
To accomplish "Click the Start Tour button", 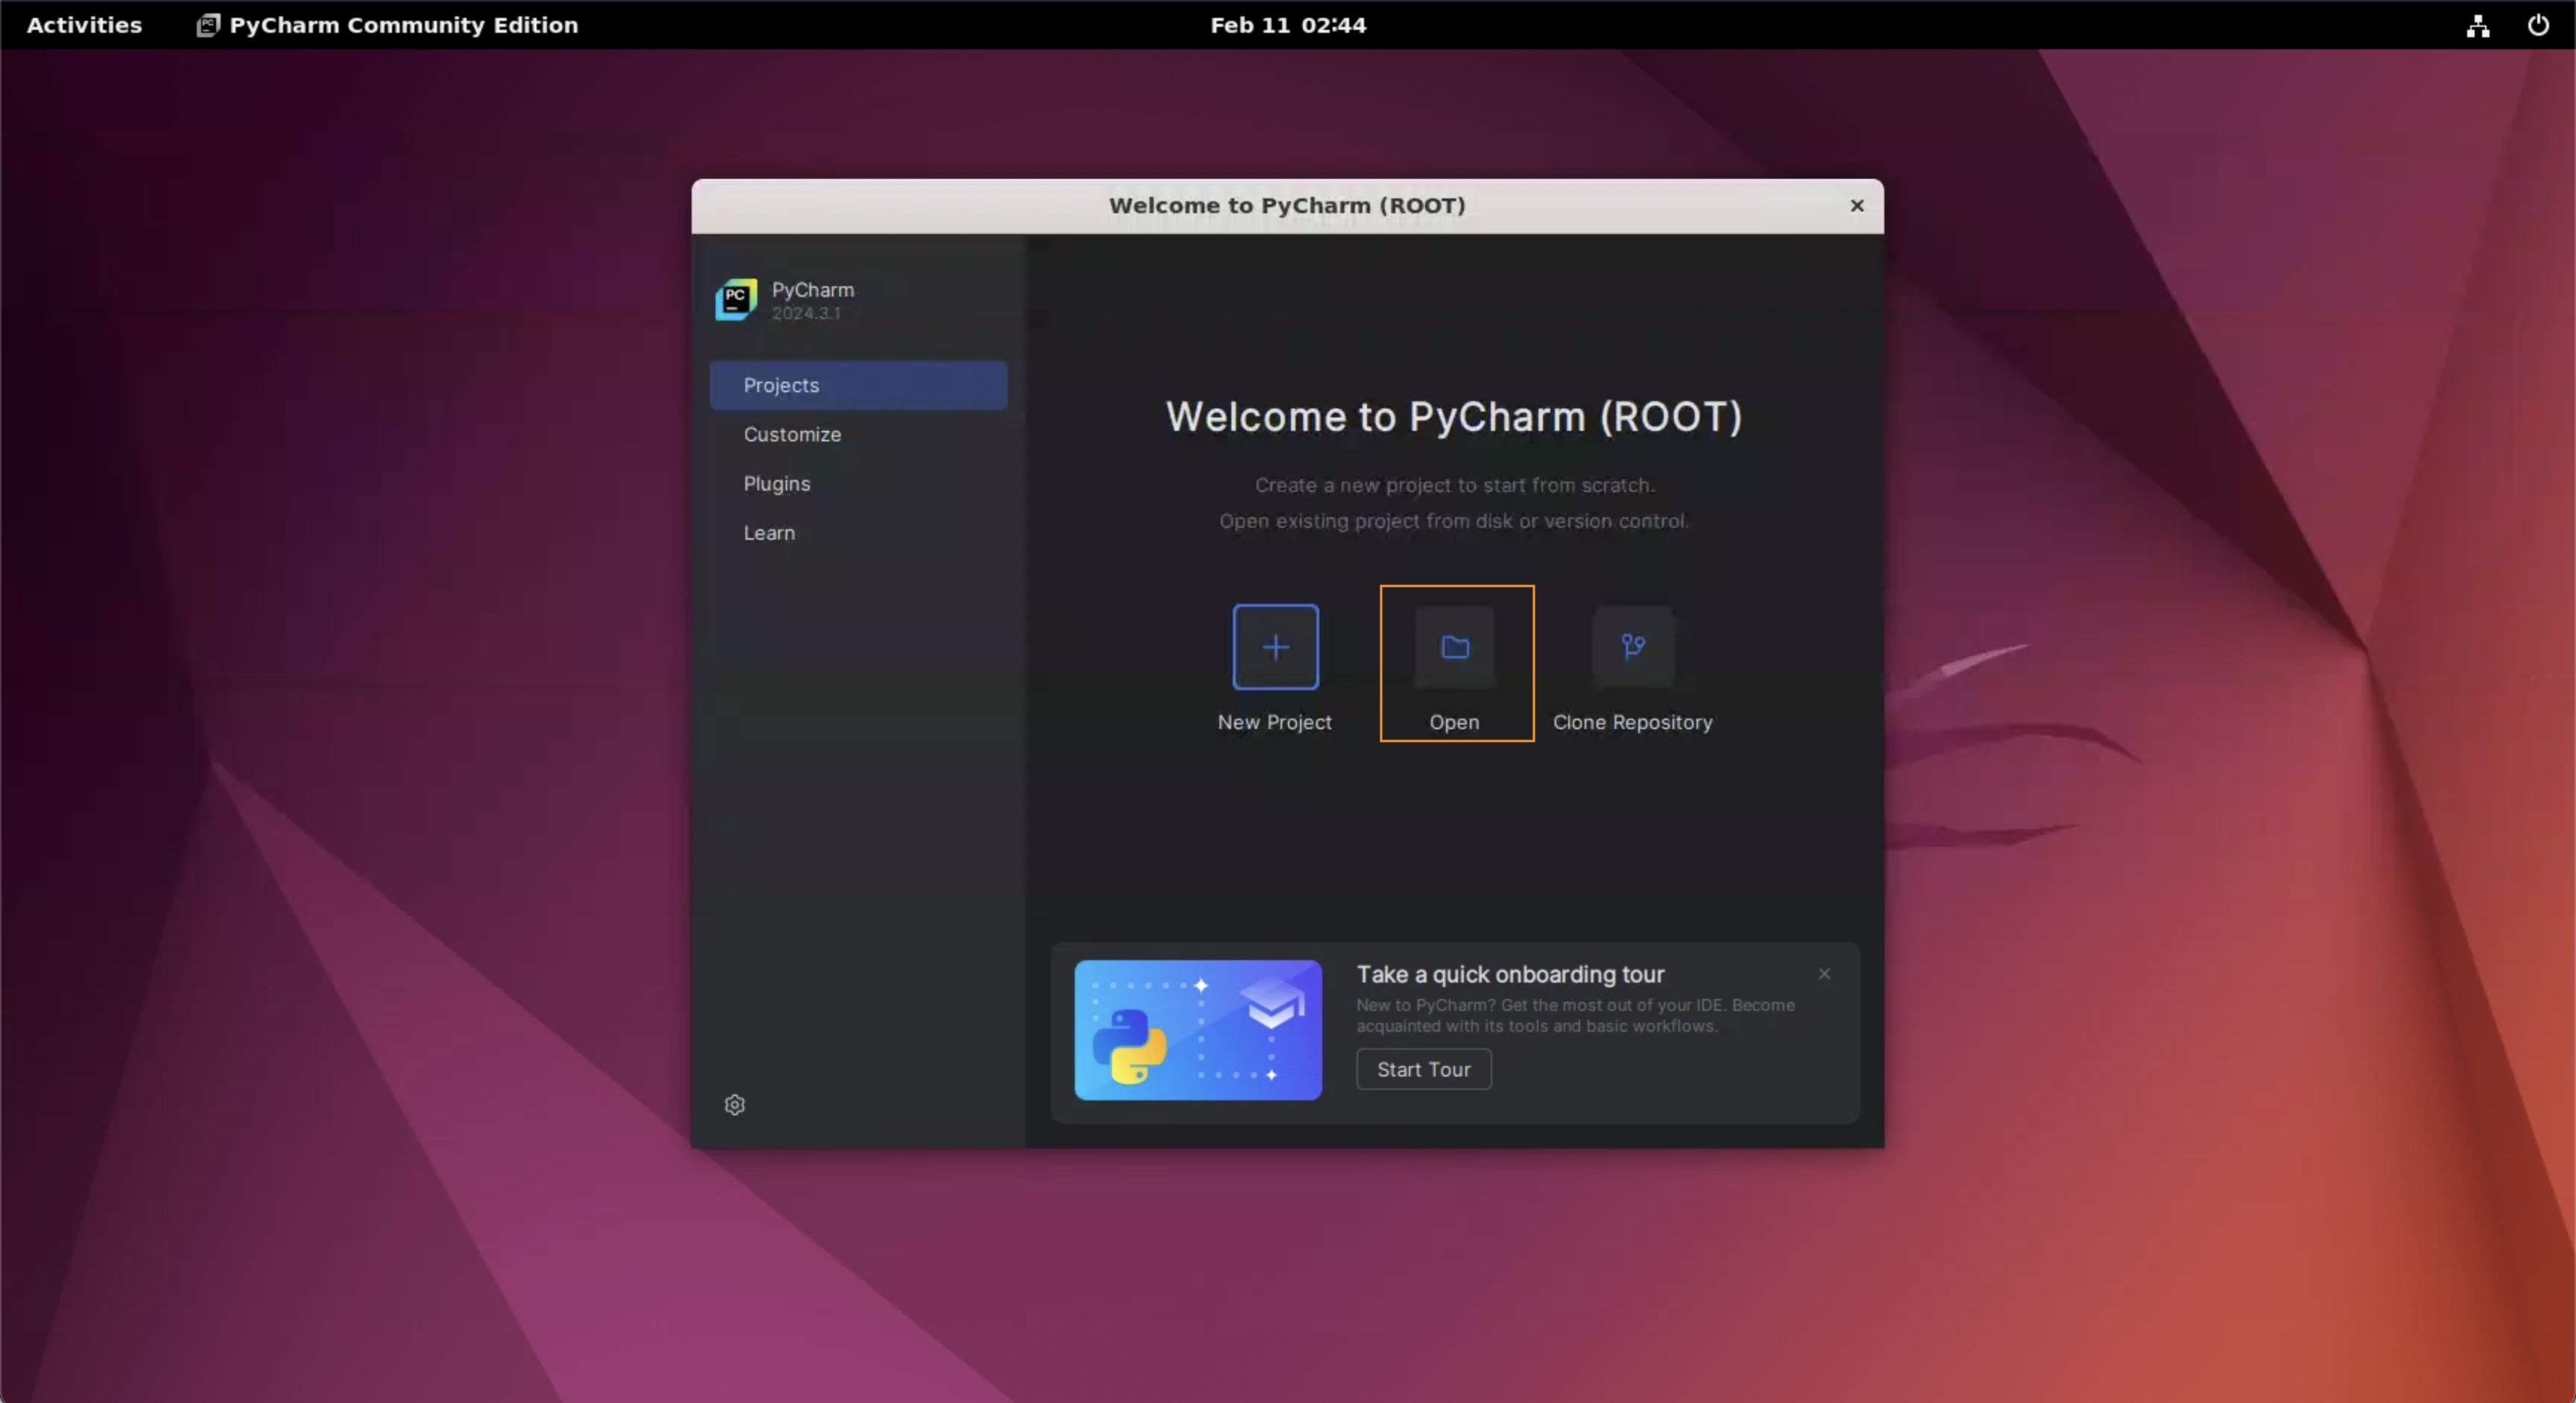I will click(x=1423, y=1069).
